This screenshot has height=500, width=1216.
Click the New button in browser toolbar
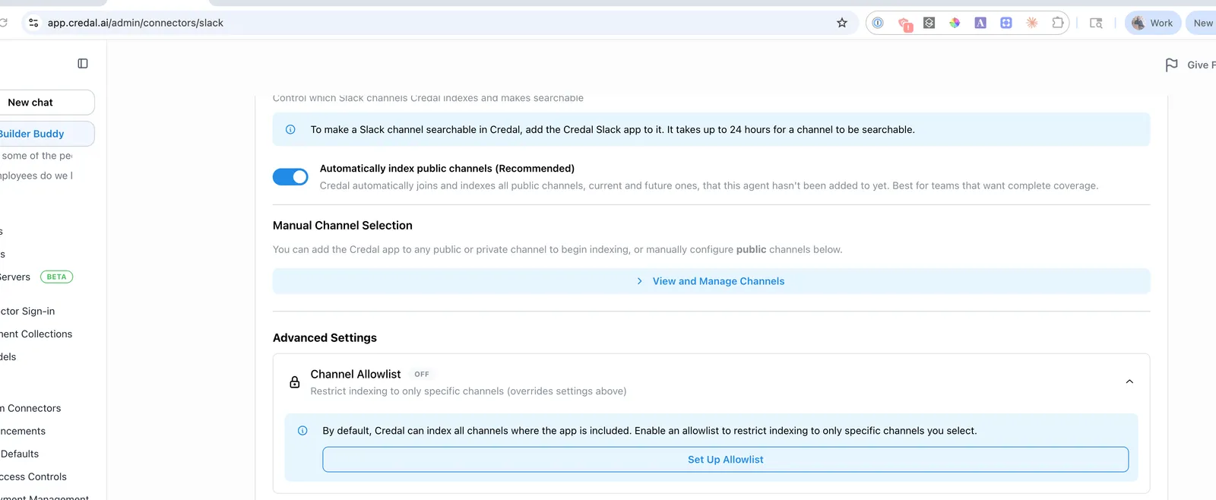1202,23
